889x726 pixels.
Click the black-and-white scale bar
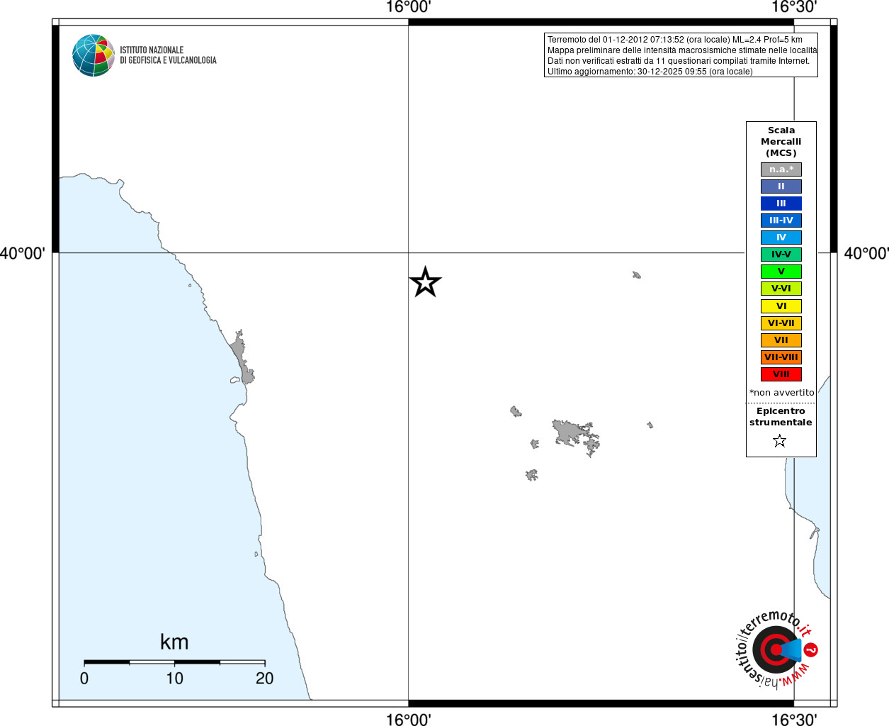click(174, 662)
